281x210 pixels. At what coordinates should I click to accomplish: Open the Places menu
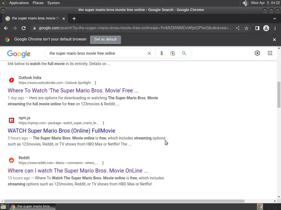(38, 3)
